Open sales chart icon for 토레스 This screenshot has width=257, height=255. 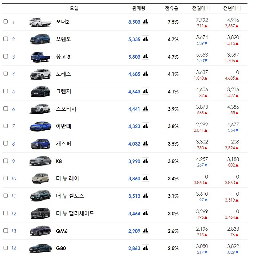(x=145, y=74)
